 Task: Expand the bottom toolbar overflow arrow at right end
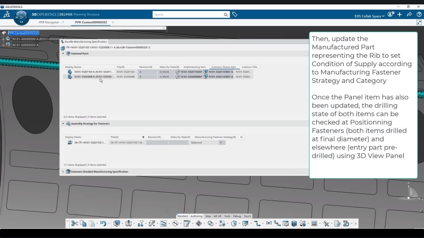click(x=356, y=223)
